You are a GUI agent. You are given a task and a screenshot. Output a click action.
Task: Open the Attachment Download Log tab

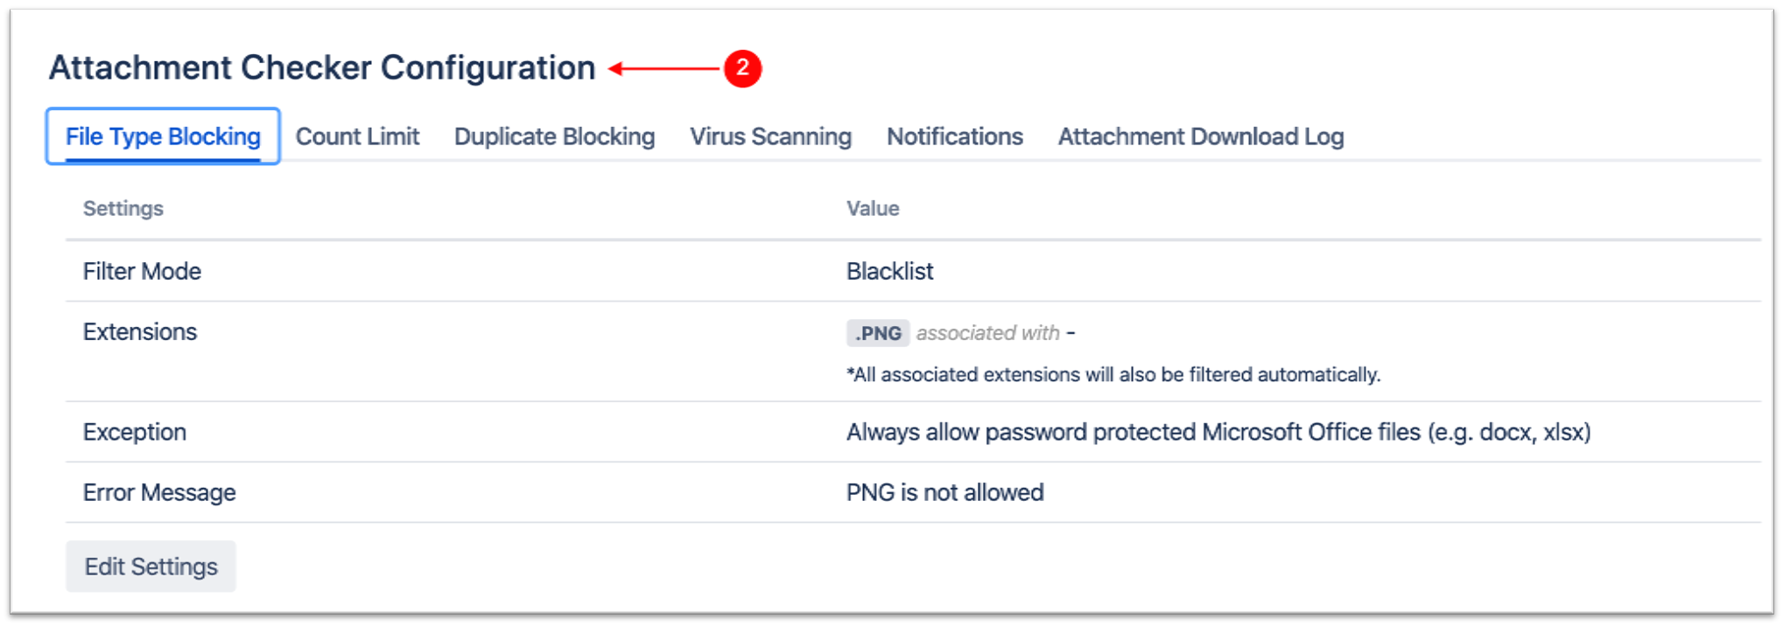[x=1200, y=137]
